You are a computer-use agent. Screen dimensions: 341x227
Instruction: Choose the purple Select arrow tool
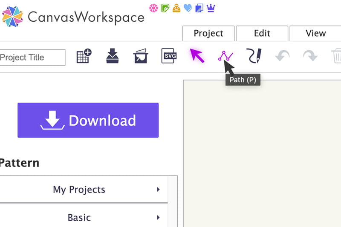click(197, 56)
